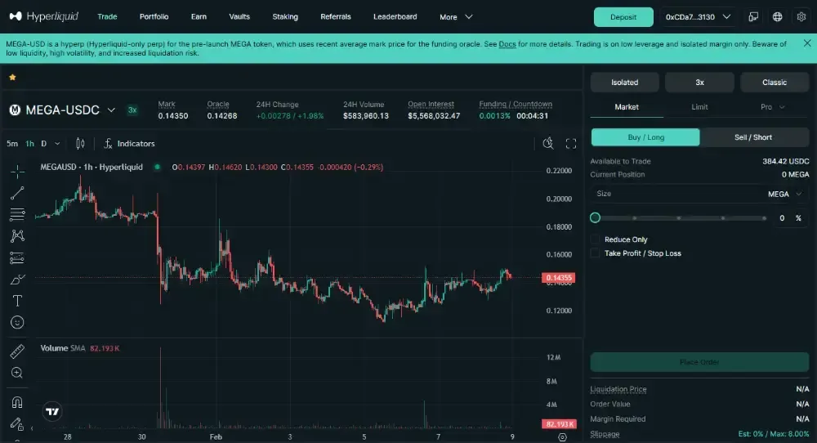Click the TradingView logo on chart
The width and height of the screenshot is (817, 443).
pos(52,412)
